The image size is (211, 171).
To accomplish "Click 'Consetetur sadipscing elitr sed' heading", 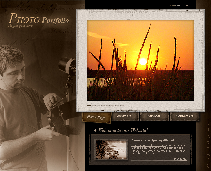I will (153, 140).
